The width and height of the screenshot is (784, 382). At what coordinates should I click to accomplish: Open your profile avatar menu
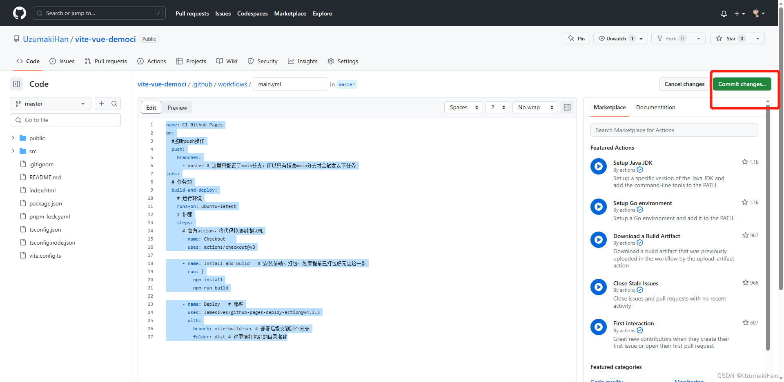point(757,13)
